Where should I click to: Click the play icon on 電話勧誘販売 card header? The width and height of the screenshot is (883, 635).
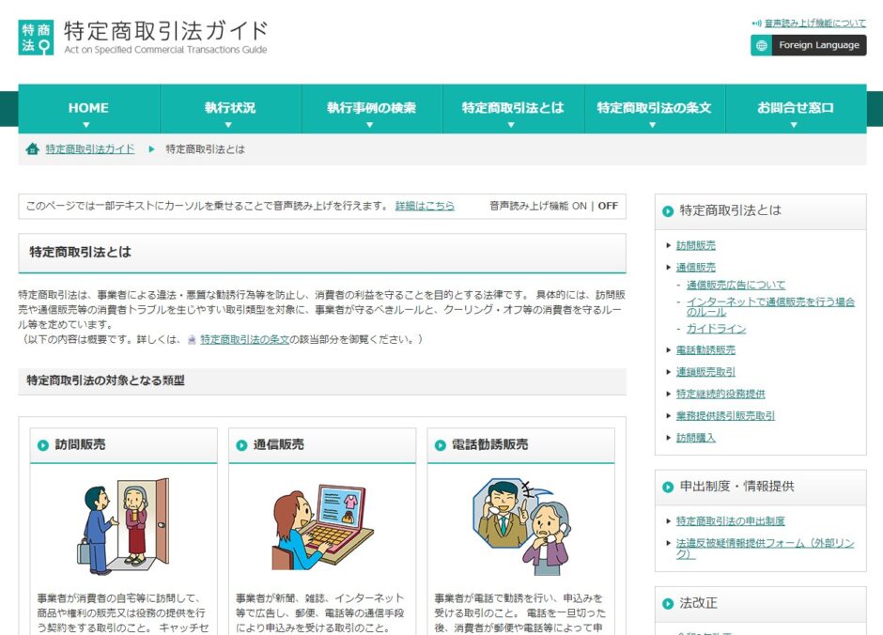coord(439,445)
